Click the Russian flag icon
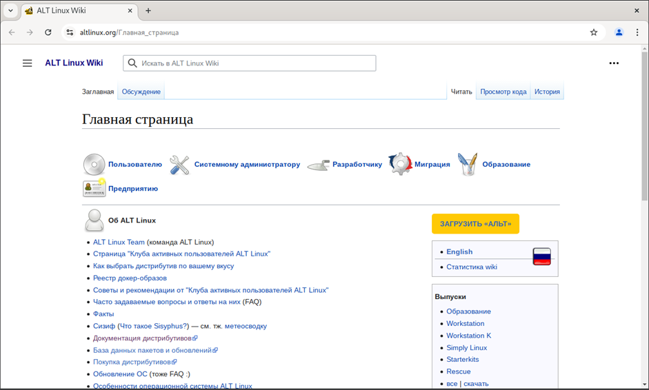The width and height of the screenshot is (649, 390). 541,257
